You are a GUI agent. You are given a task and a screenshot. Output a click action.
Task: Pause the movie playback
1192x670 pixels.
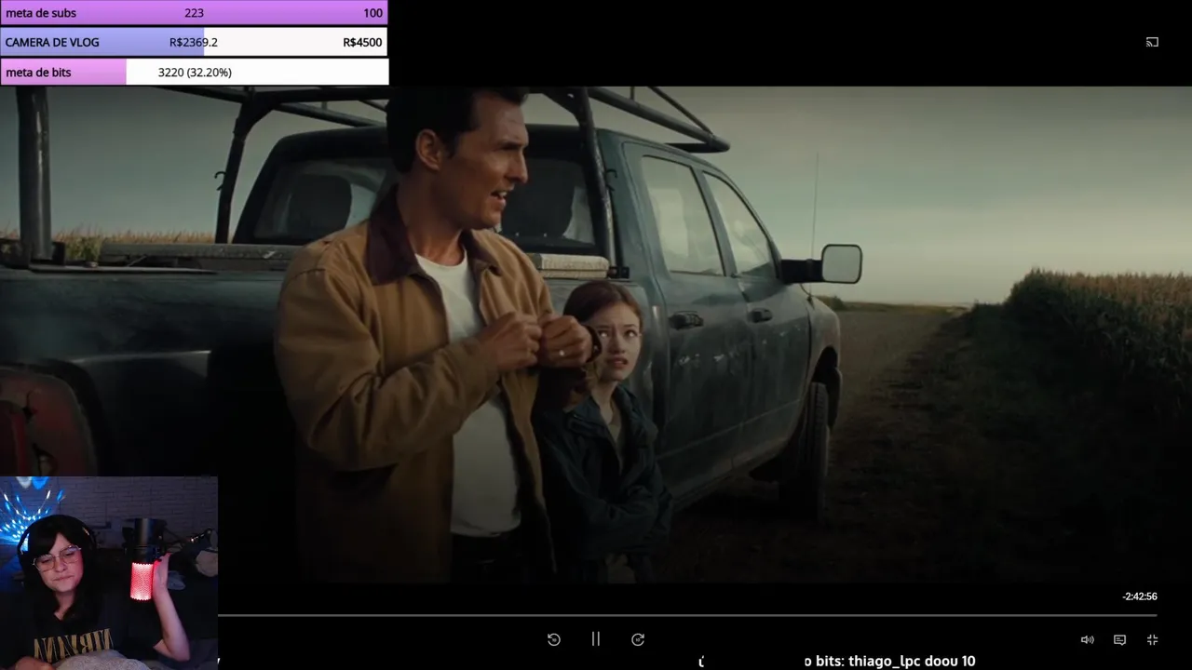pos(596,639)
